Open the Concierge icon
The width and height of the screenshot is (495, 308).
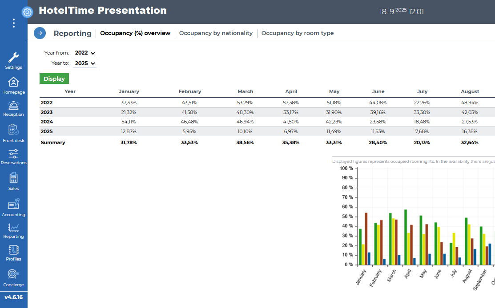tap(13, 274)
